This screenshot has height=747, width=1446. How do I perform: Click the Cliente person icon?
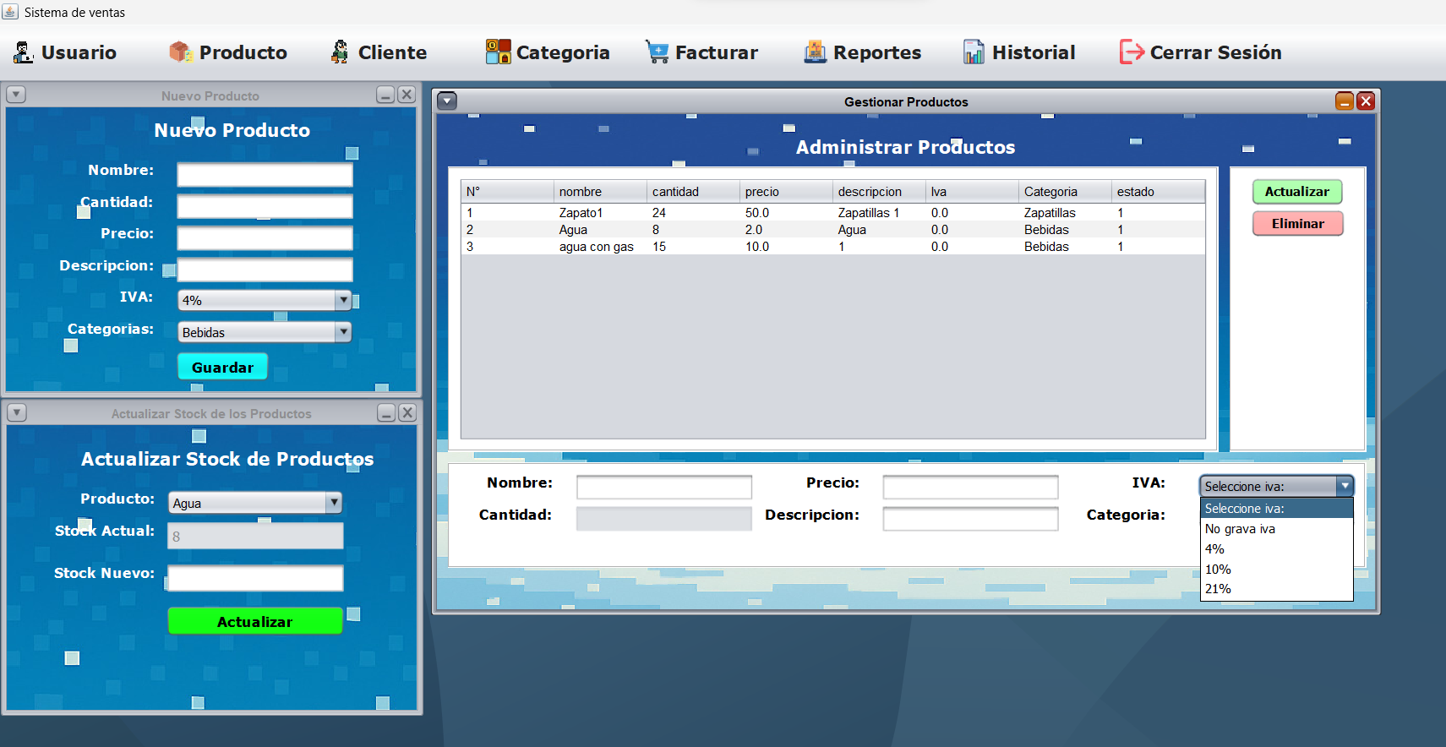click(x=340, y=52)
